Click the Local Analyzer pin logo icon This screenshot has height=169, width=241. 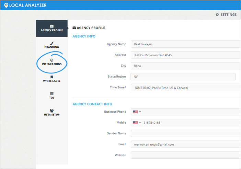point(6,5)
